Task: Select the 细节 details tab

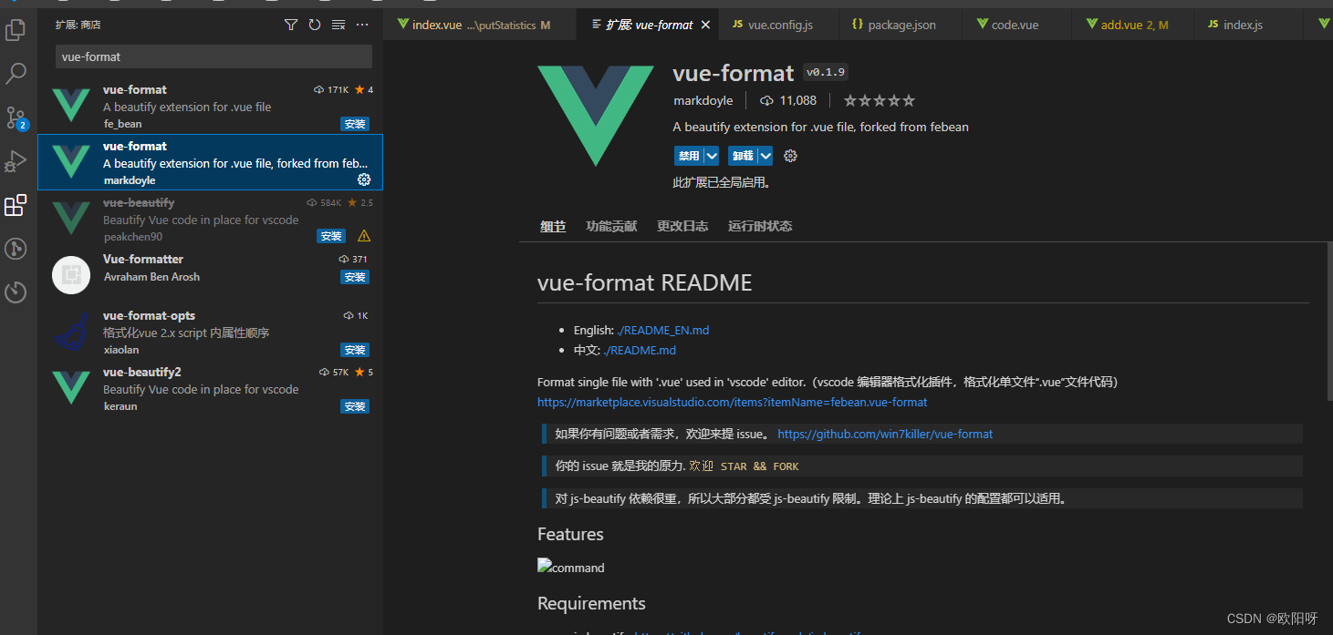Action: [x=553, y=226]
